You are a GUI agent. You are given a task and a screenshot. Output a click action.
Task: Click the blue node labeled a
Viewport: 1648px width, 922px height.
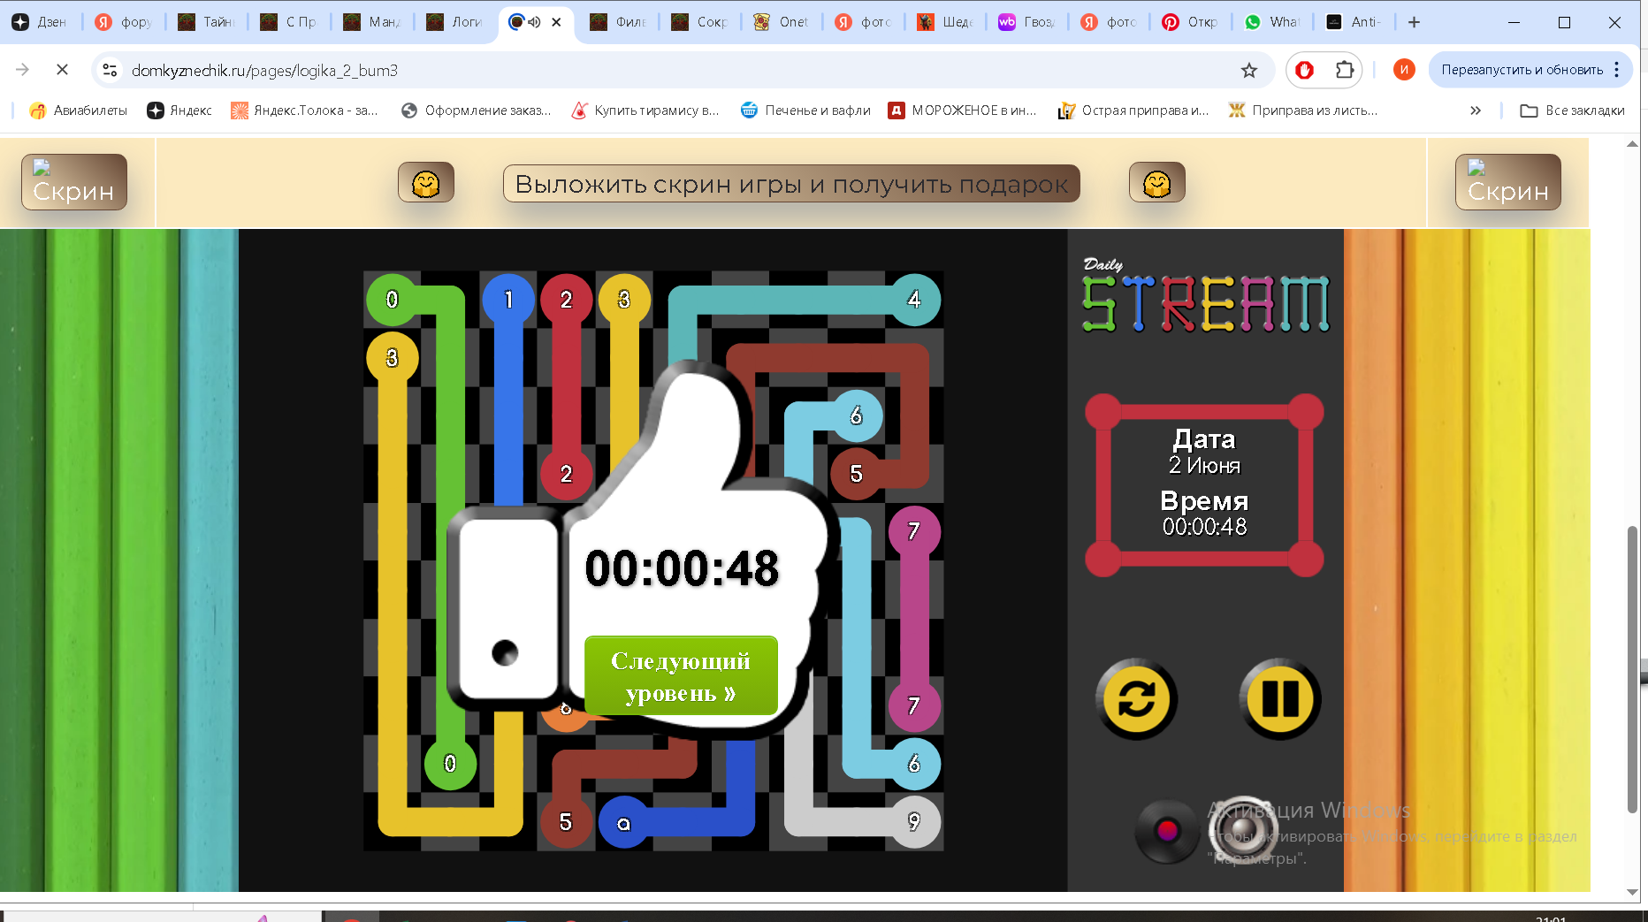click(x=624, y=823)
